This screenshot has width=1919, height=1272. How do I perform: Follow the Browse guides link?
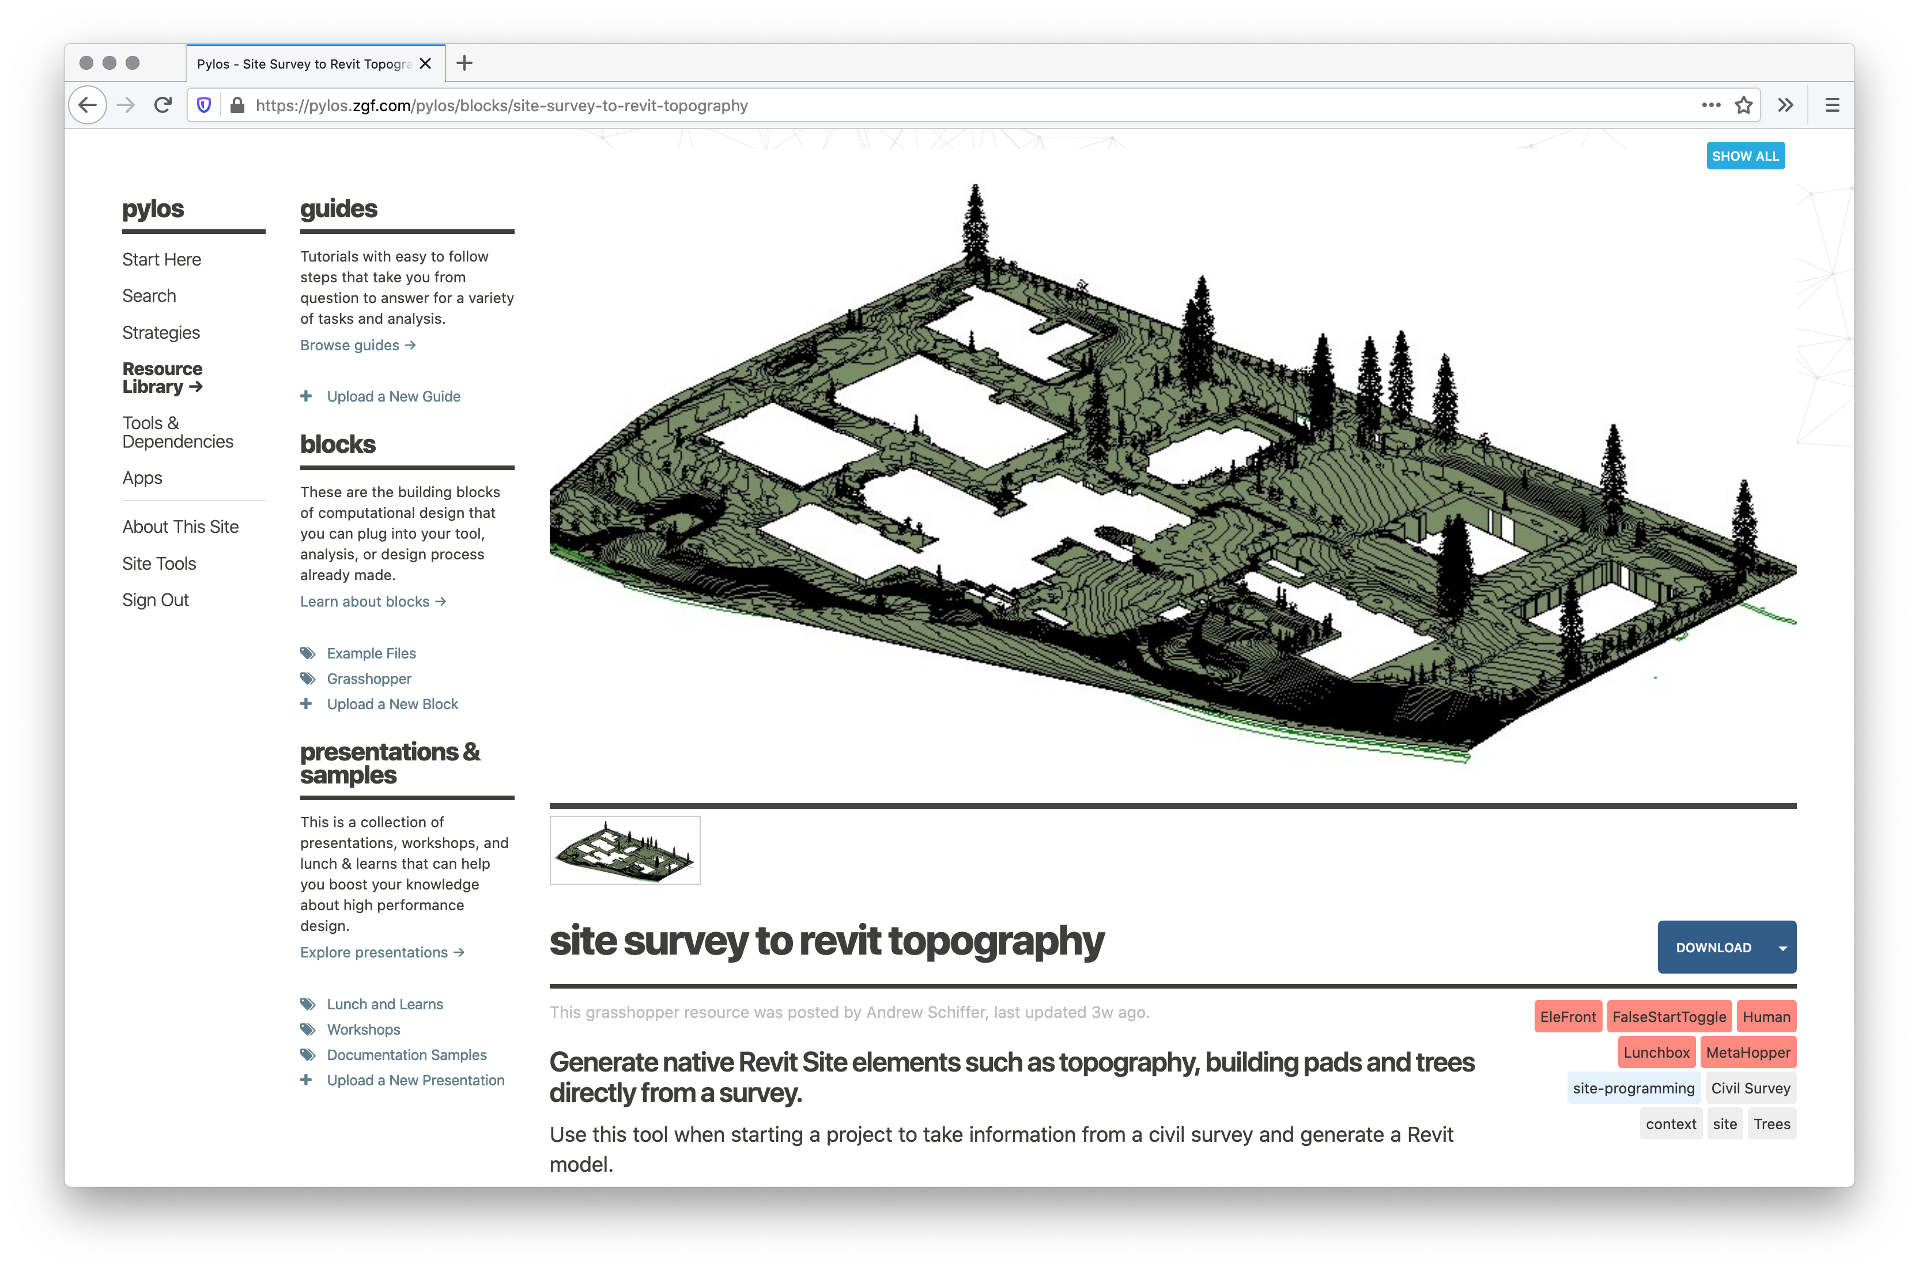pos(357,346)
